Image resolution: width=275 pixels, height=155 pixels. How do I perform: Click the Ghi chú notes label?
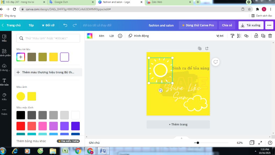pyautogui.click(x=94, y=143)
